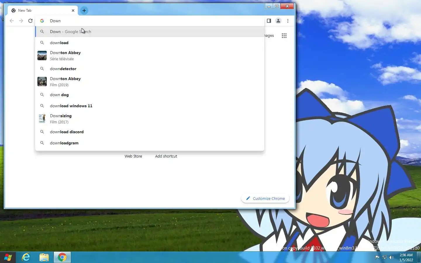Click the Chrome window restore button
Image resolution: width=421 pixels, height=263 pixels.
click(x=277, y=6)
